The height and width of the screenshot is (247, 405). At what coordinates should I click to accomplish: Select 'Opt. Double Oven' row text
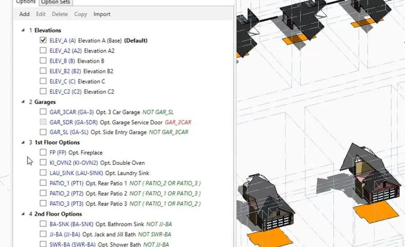(122, 163)
